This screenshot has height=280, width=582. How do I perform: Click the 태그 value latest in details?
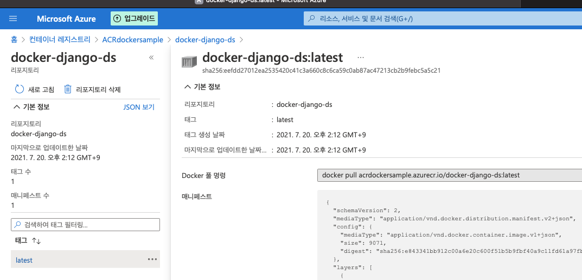click(x=285, y=120)
